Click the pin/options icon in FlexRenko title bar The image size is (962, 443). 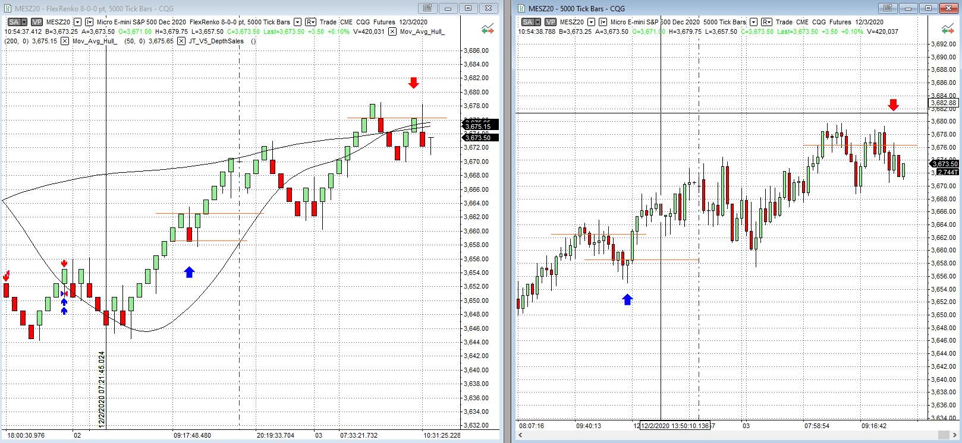427,8
